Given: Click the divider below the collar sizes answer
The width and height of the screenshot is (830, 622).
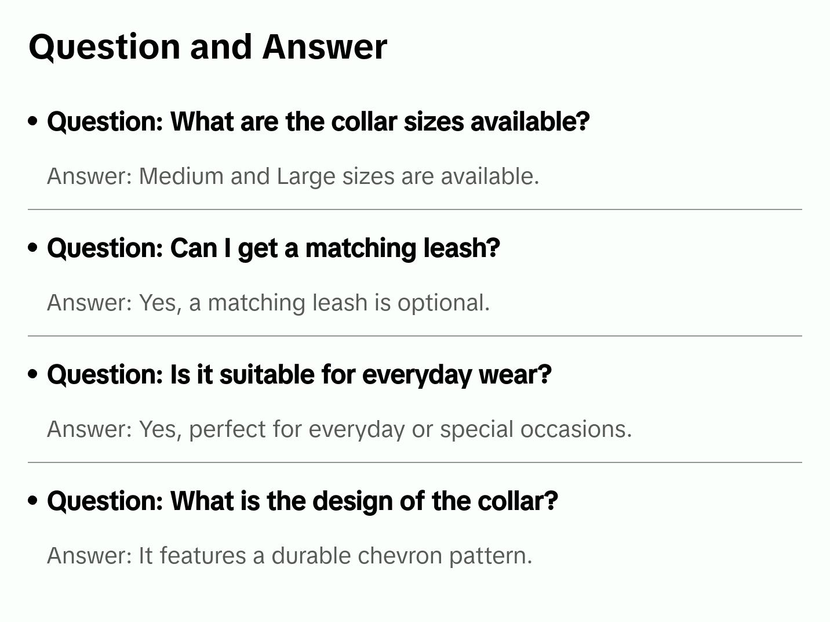Looking at the screenshot, I should (414, 209).
